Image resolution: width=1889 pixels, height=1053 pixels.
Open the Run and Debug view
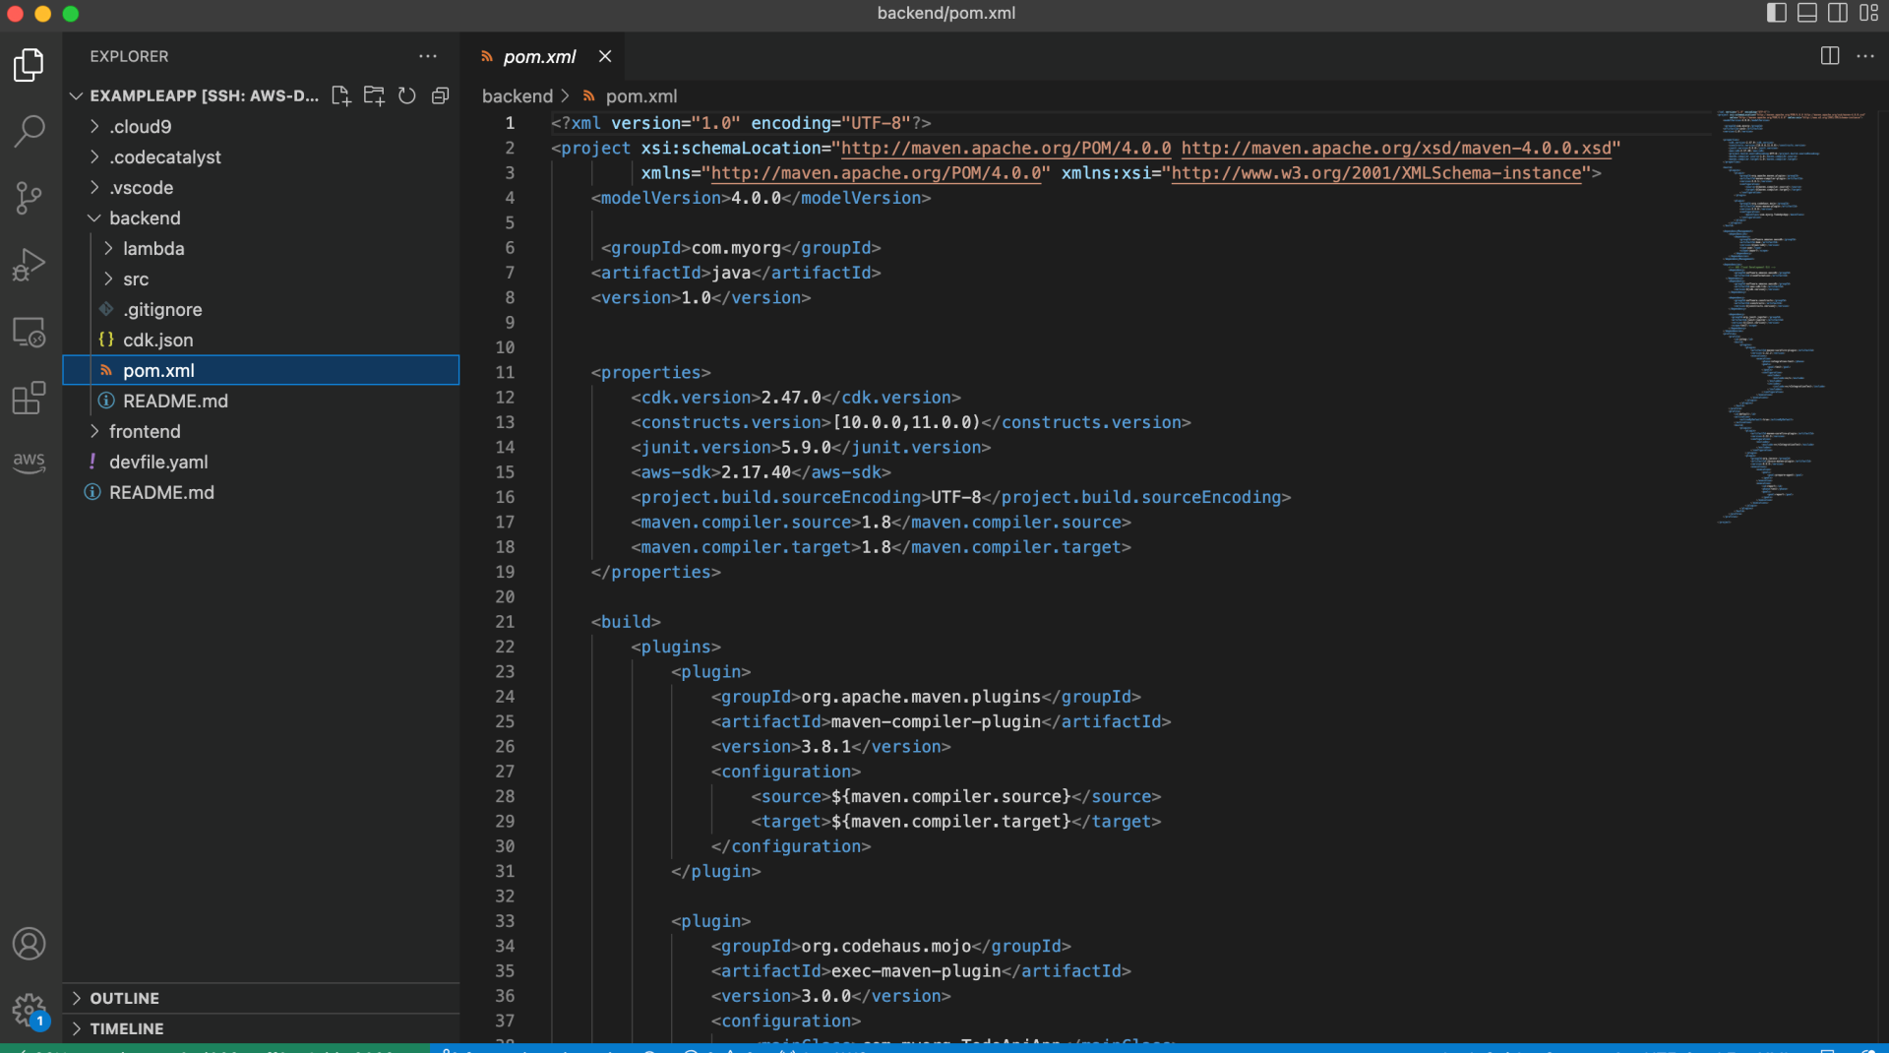(30, 265)
